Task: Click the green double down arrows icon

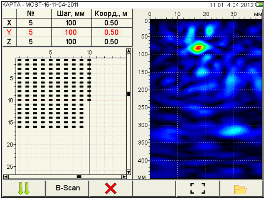Action: [x=24, y=189]
